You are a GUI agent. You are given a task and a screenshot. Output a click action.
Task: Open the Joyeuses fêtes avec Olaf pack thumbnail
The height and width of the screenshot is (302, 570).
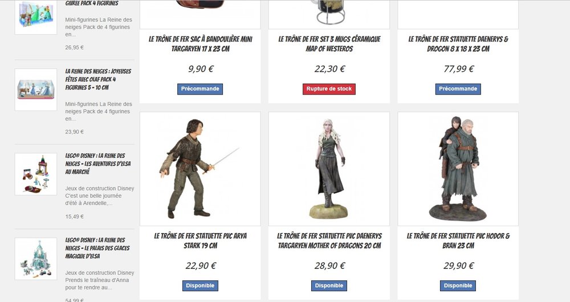pyautogui.click(x=35, y=89)
